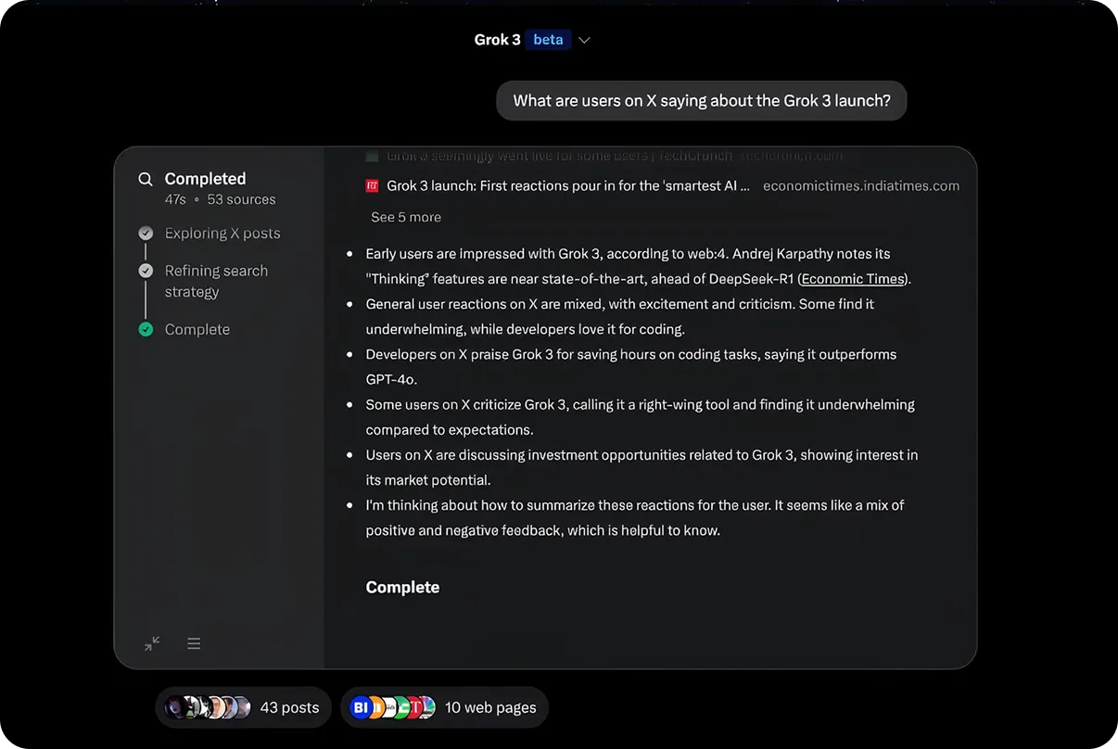This screenshot has height=749, width=1118.
Task: Click the Grok 3 model title
Action: point(497,40)
